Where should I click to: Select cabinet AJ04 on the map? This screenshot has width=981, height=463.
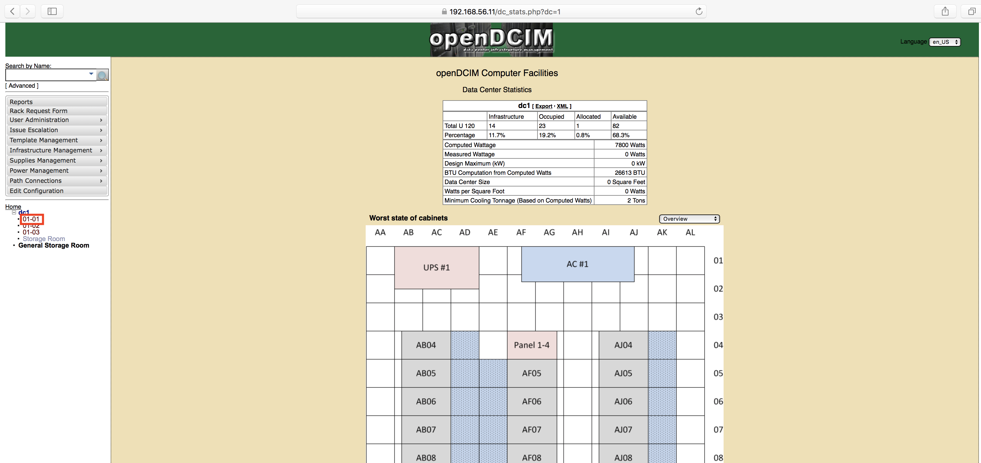click(x=623, y=345)
